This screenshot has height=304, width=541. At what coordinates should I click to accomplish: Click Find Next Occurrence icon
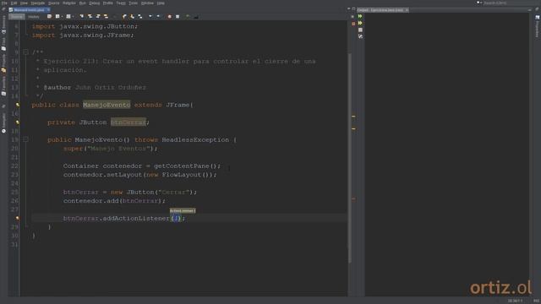click(98, 16)
